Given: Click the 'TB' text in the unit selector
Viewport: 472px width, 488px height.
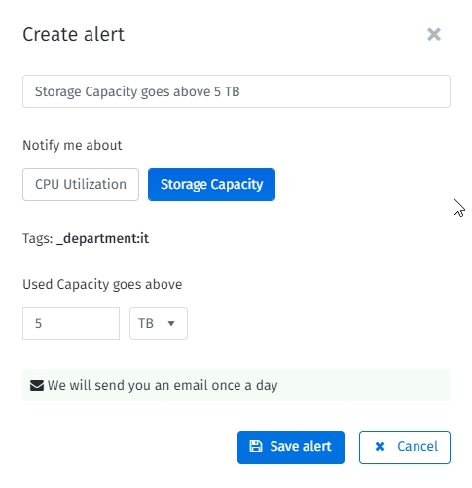Looking at the screenshot, I should (x=146, y=324).
